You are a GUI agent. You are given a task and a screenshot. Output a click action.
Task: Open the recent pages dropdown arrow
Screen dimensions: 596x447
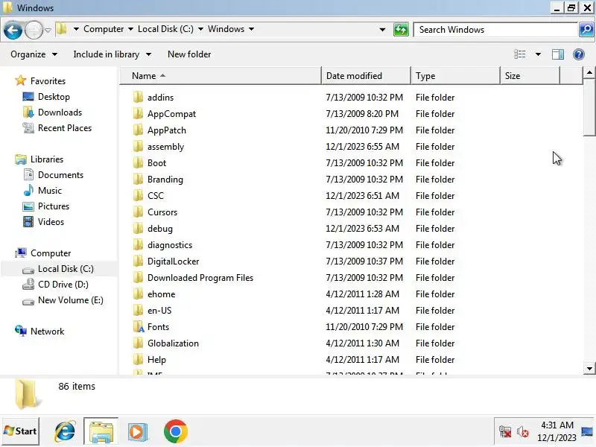(48, 30)
